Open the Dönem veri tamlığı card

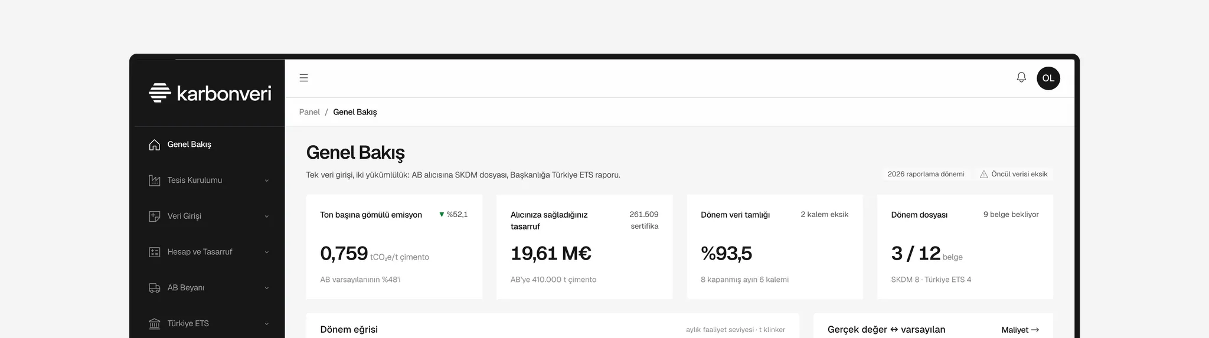click(775, 247)
